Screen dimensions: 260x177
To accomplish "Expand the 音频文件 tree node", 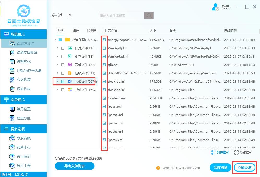I will [x=58, y=64].
